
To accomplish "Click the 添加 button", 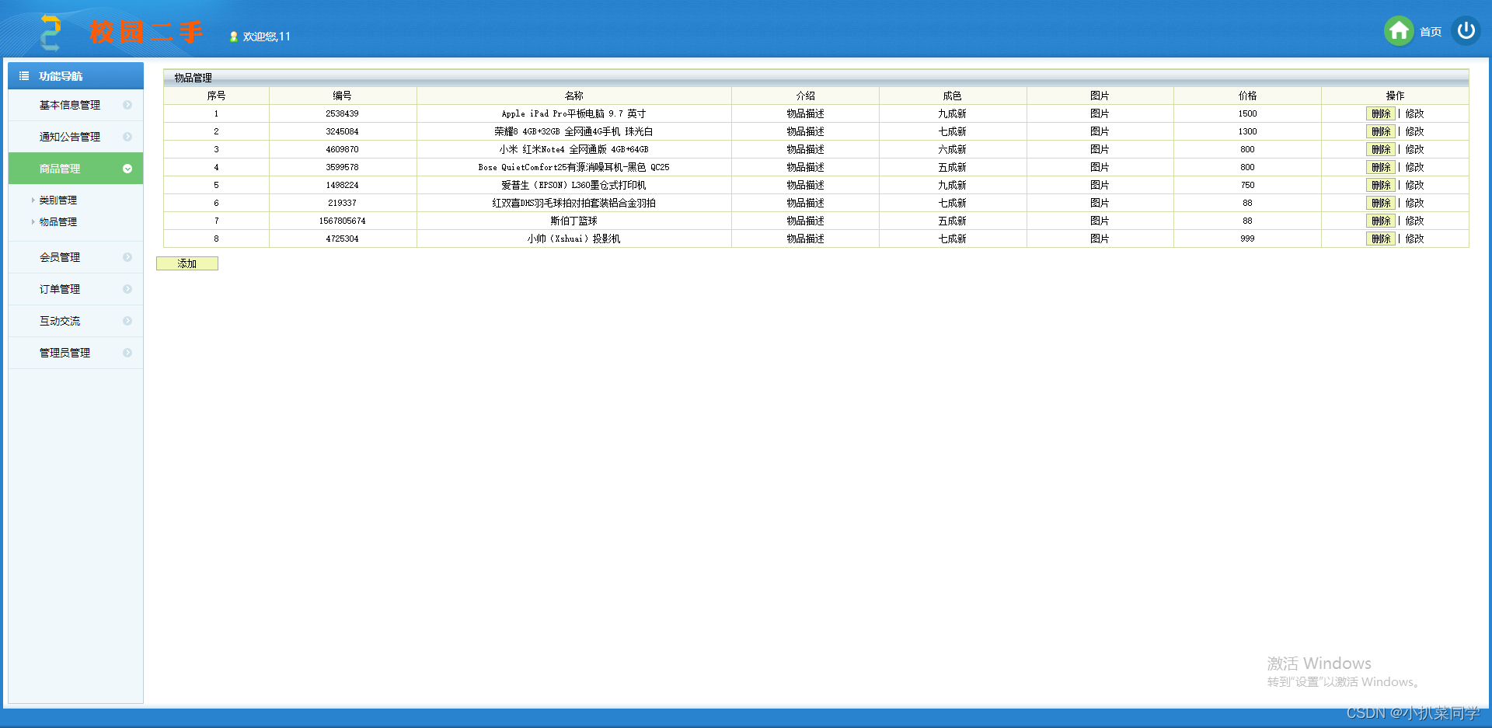I will click(x=187, y=263).
